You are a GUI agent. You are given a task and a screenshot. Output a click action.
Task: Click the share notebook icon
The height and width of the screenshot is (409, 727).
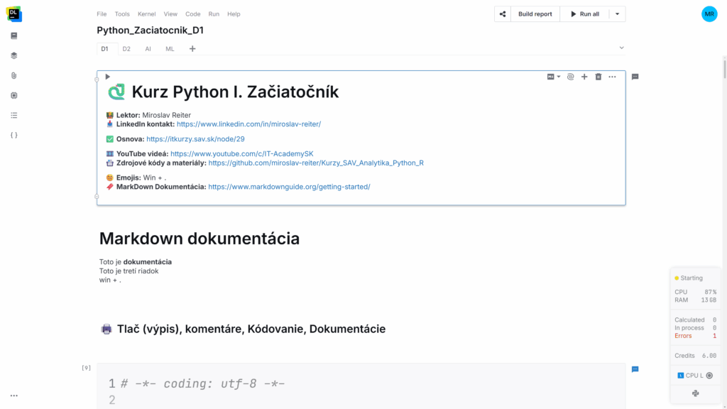point(503,14)
